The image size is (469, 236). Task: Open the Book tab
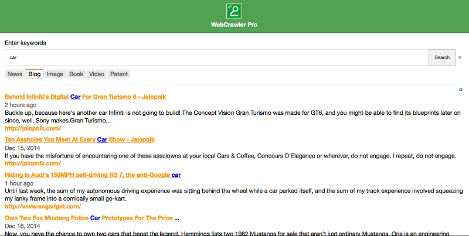76,74
